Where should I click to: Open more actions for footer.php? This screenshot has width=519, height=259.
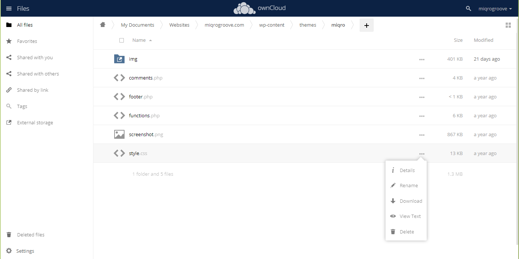click(422, 97)
